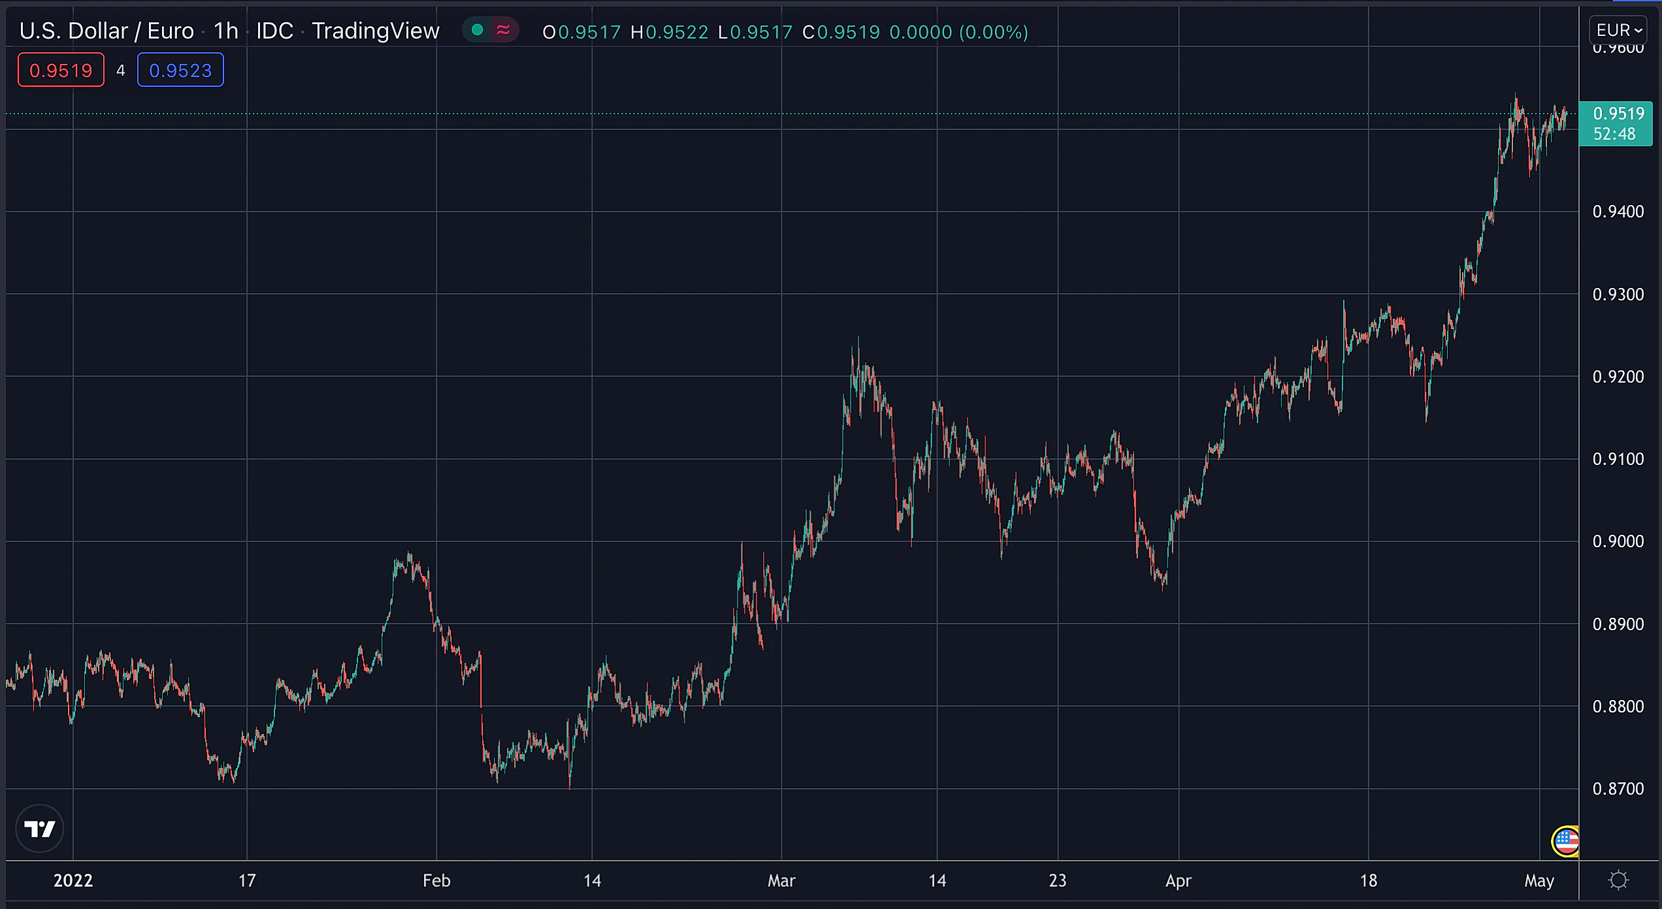Viewport: 1662px width, 909px height.
Task: Click the Mar date label on time axis
Action: [781, 881]
